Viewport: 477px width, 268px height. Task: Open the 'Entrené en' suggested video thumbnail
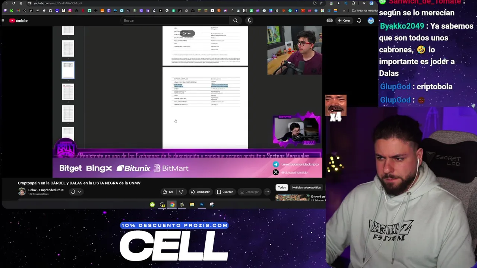(x=293, y=197)
